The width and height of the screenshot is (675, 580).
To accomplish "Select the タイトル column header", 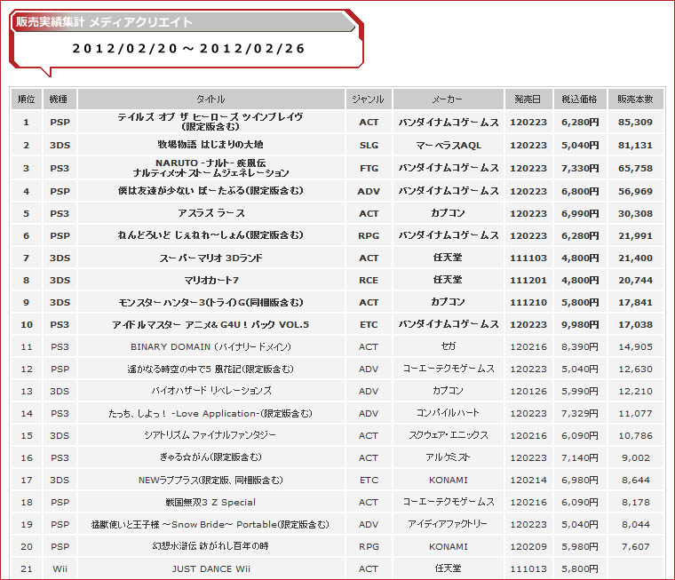I will (211, 99).
